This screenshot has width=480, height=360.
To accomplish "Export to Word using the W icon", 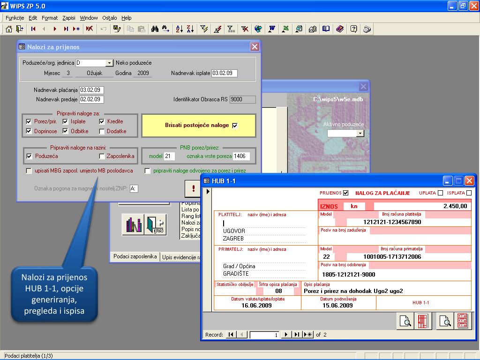I will pos(272,29).
